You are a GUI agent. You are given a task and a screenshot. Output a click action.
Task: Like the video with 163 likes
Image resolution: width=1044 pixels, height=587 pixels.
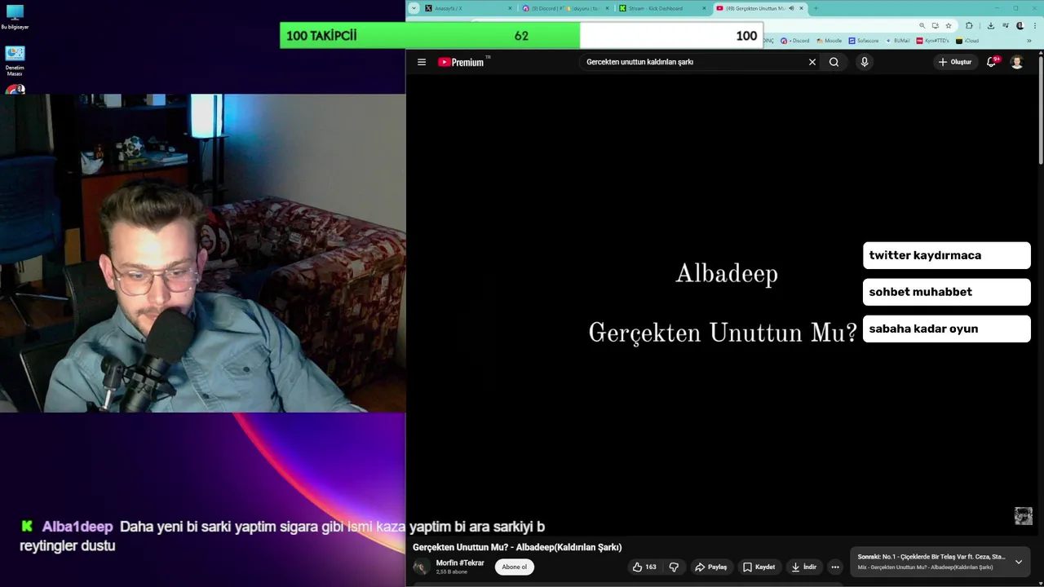coord(644,567)
